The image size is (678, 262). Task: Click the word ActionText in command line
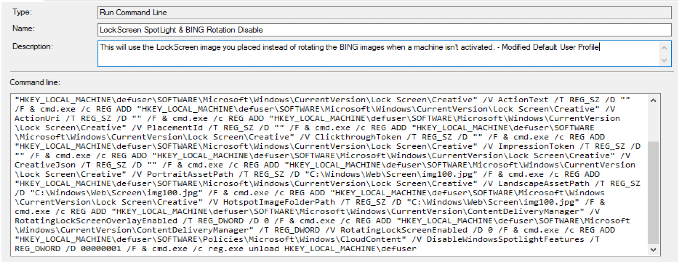[523, 100]
